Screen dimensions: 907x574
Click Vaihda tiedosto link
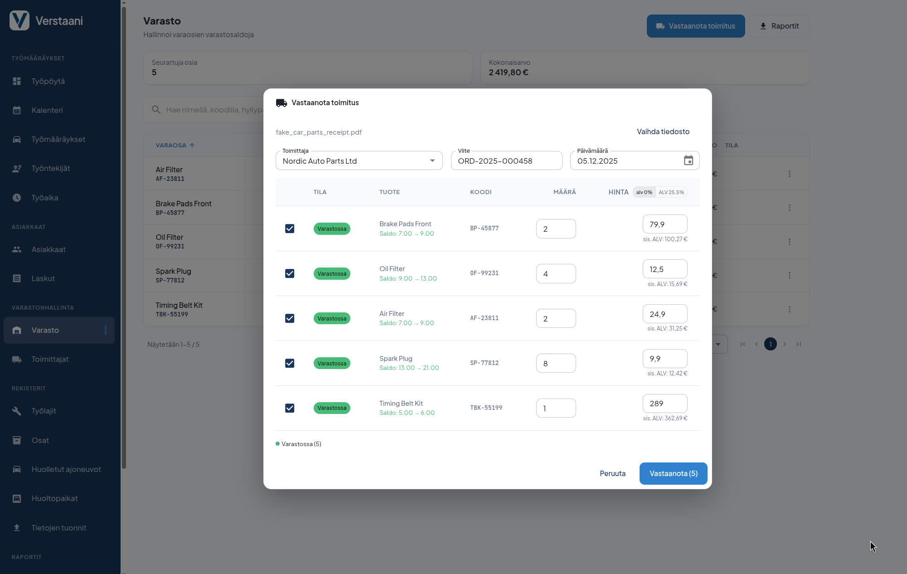(x=663, y=131)
